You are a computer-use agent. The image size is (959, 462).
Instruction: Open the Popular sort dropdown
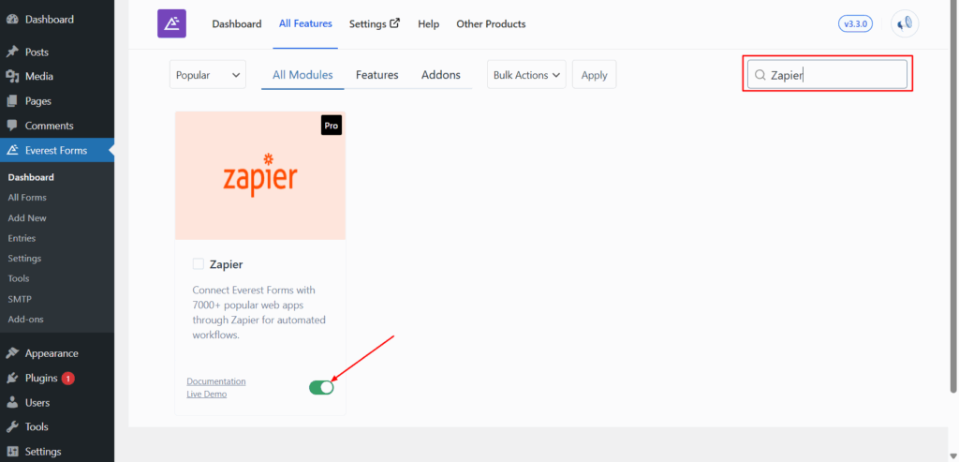pyautogui.click(x=208, y=75)
